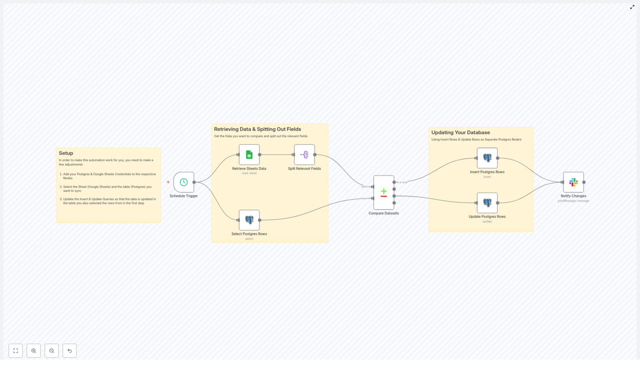Open the Update Postgres Rows node
This screenshot has width=640, height=375.
click(x=487, y=203)
